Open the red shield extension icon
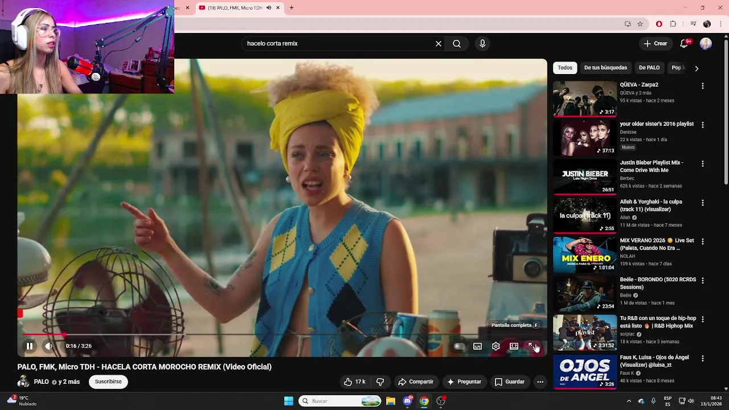Image resolution: width=729 pixels, height=410 pixels. [659, 24]
